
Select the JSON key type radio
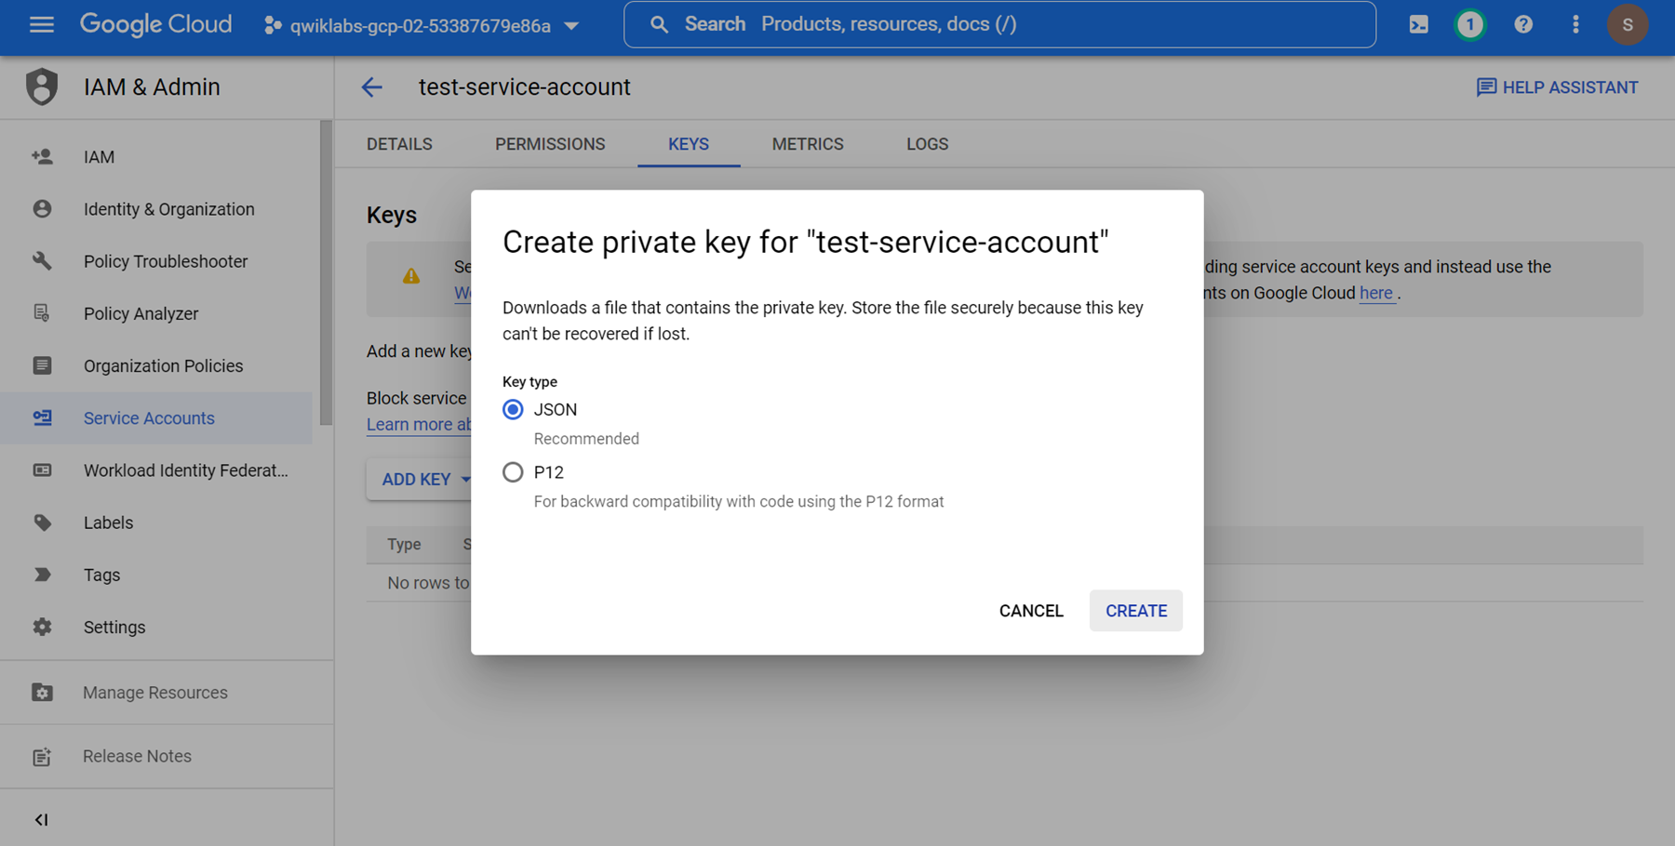(513, 409)
